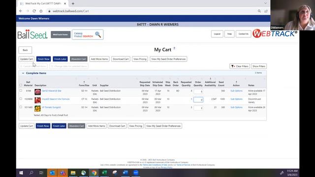The image size is (315, 177).
Task: Open Windows taskbar search
Action: [x=31, y=173]
